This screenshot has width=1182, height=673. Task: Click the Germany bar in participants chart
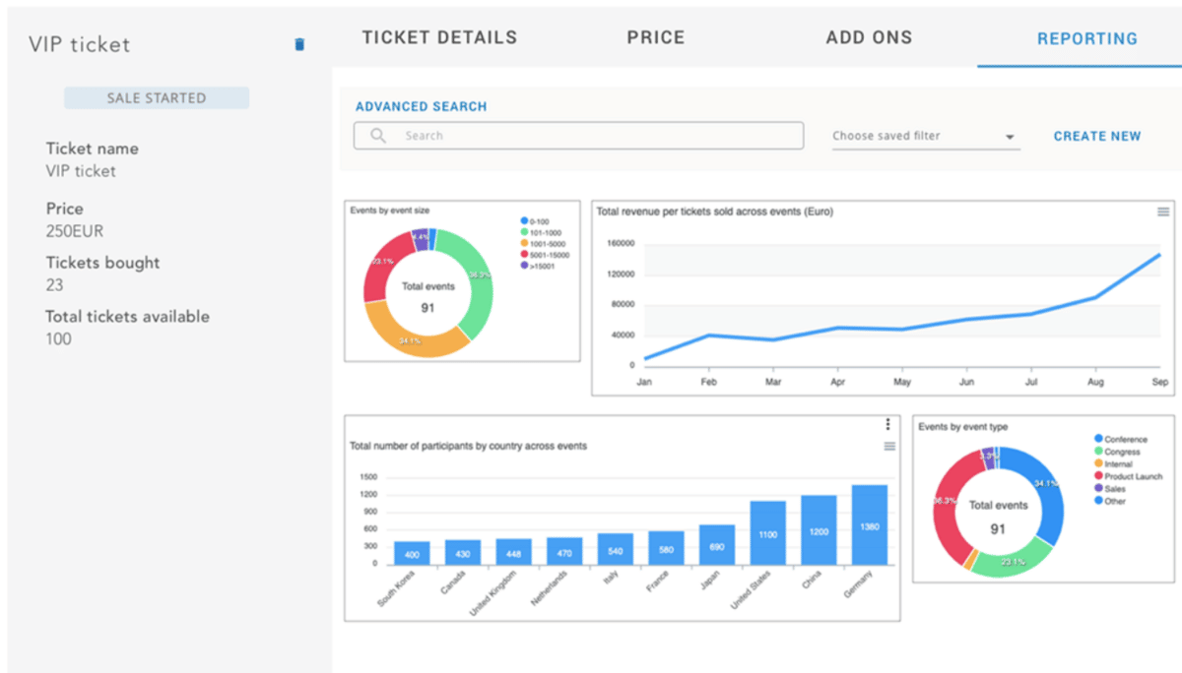pos(869,525)
